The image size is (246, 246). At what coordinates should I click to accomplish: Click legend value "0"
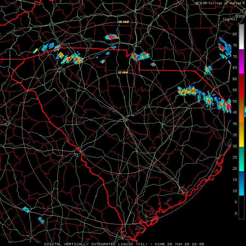tap(236, 213)
